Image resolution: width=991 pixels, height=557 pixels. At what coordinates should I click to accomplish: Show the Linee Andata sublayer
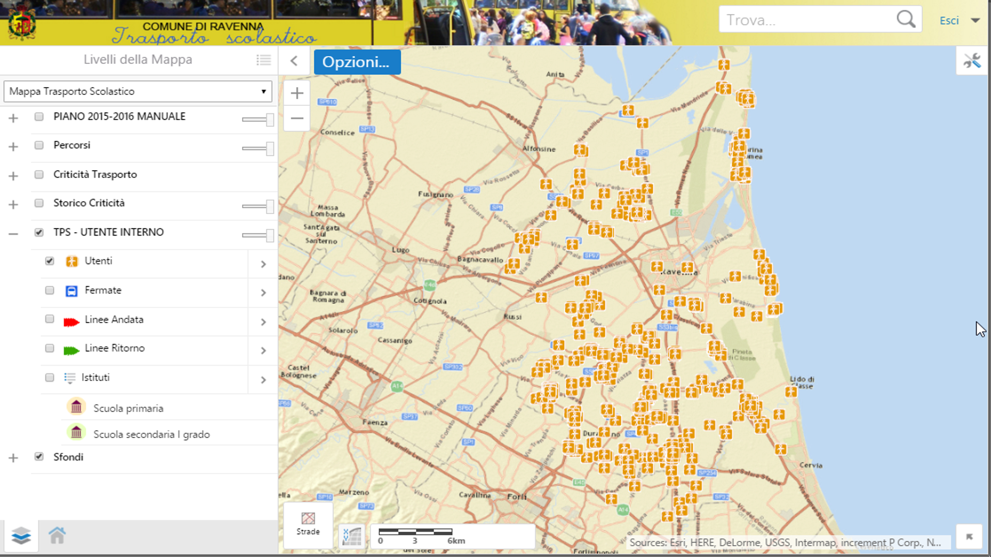[50, 319]
